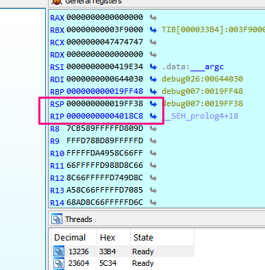
Task: Click the jump arrow next to RCX
Action: [153, 42]
